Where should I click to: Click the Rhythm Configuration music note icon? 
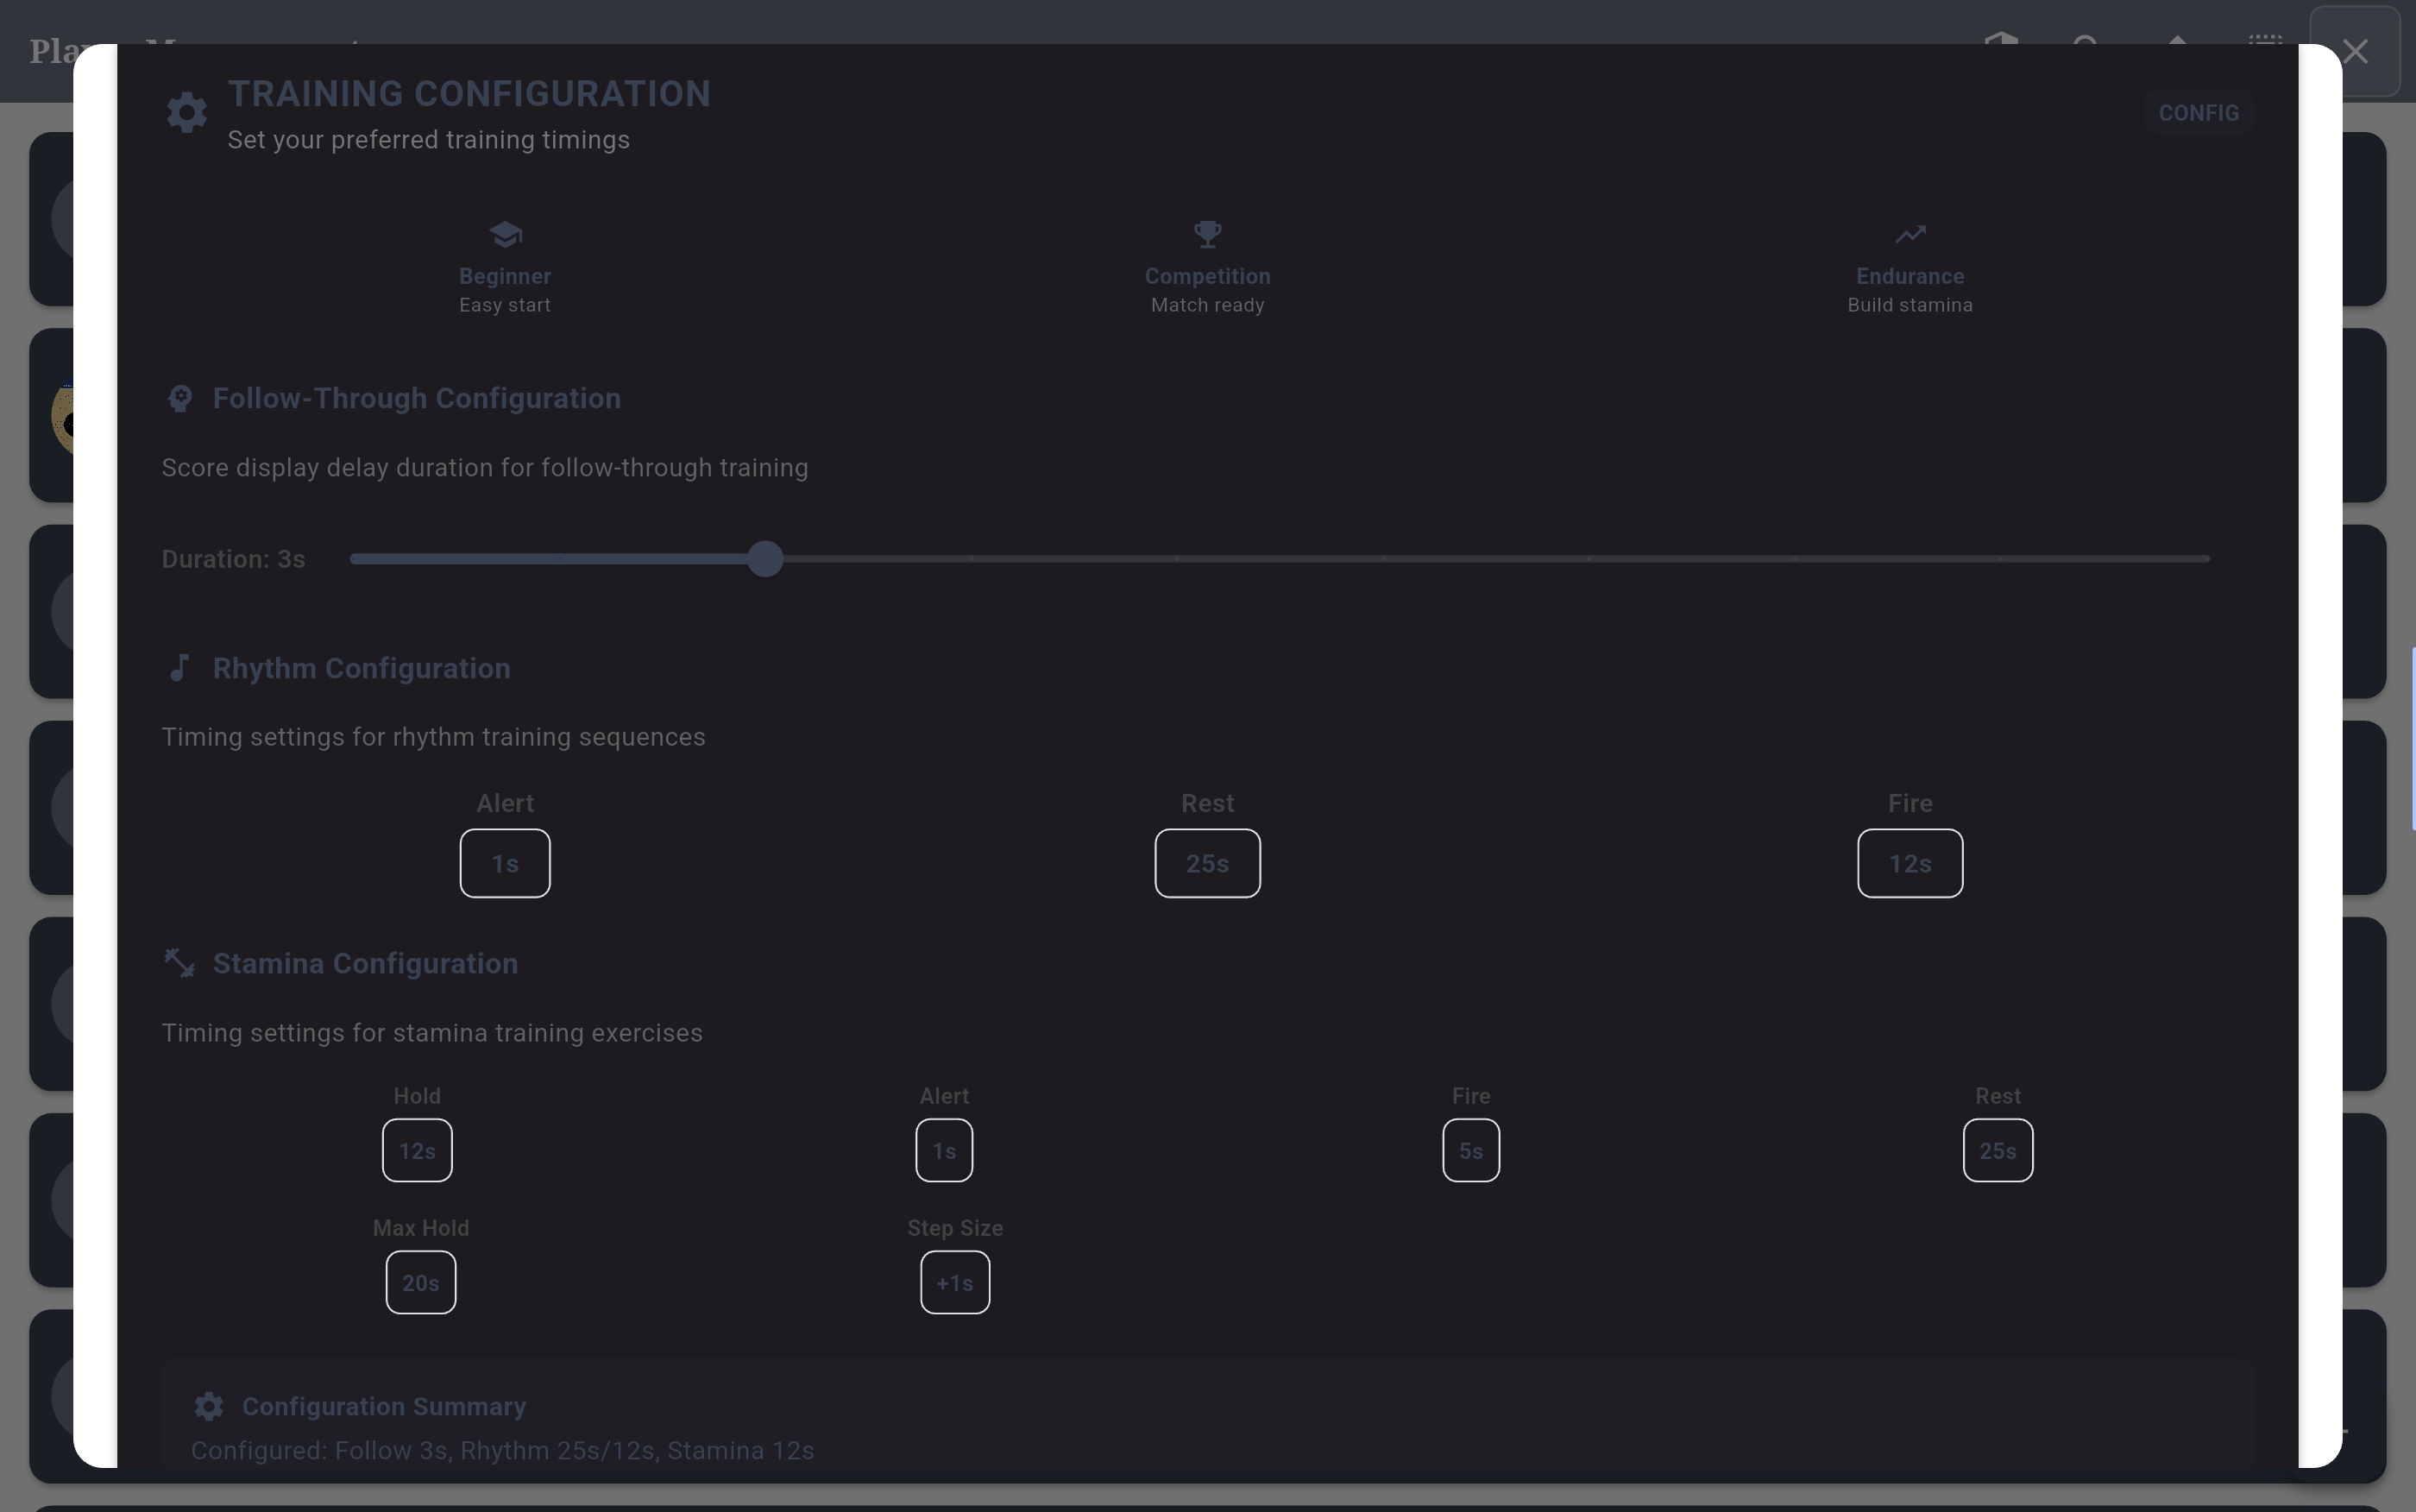[180, 668]
